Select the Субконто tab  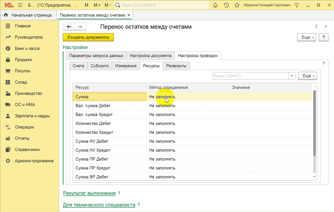coord(100,66)
